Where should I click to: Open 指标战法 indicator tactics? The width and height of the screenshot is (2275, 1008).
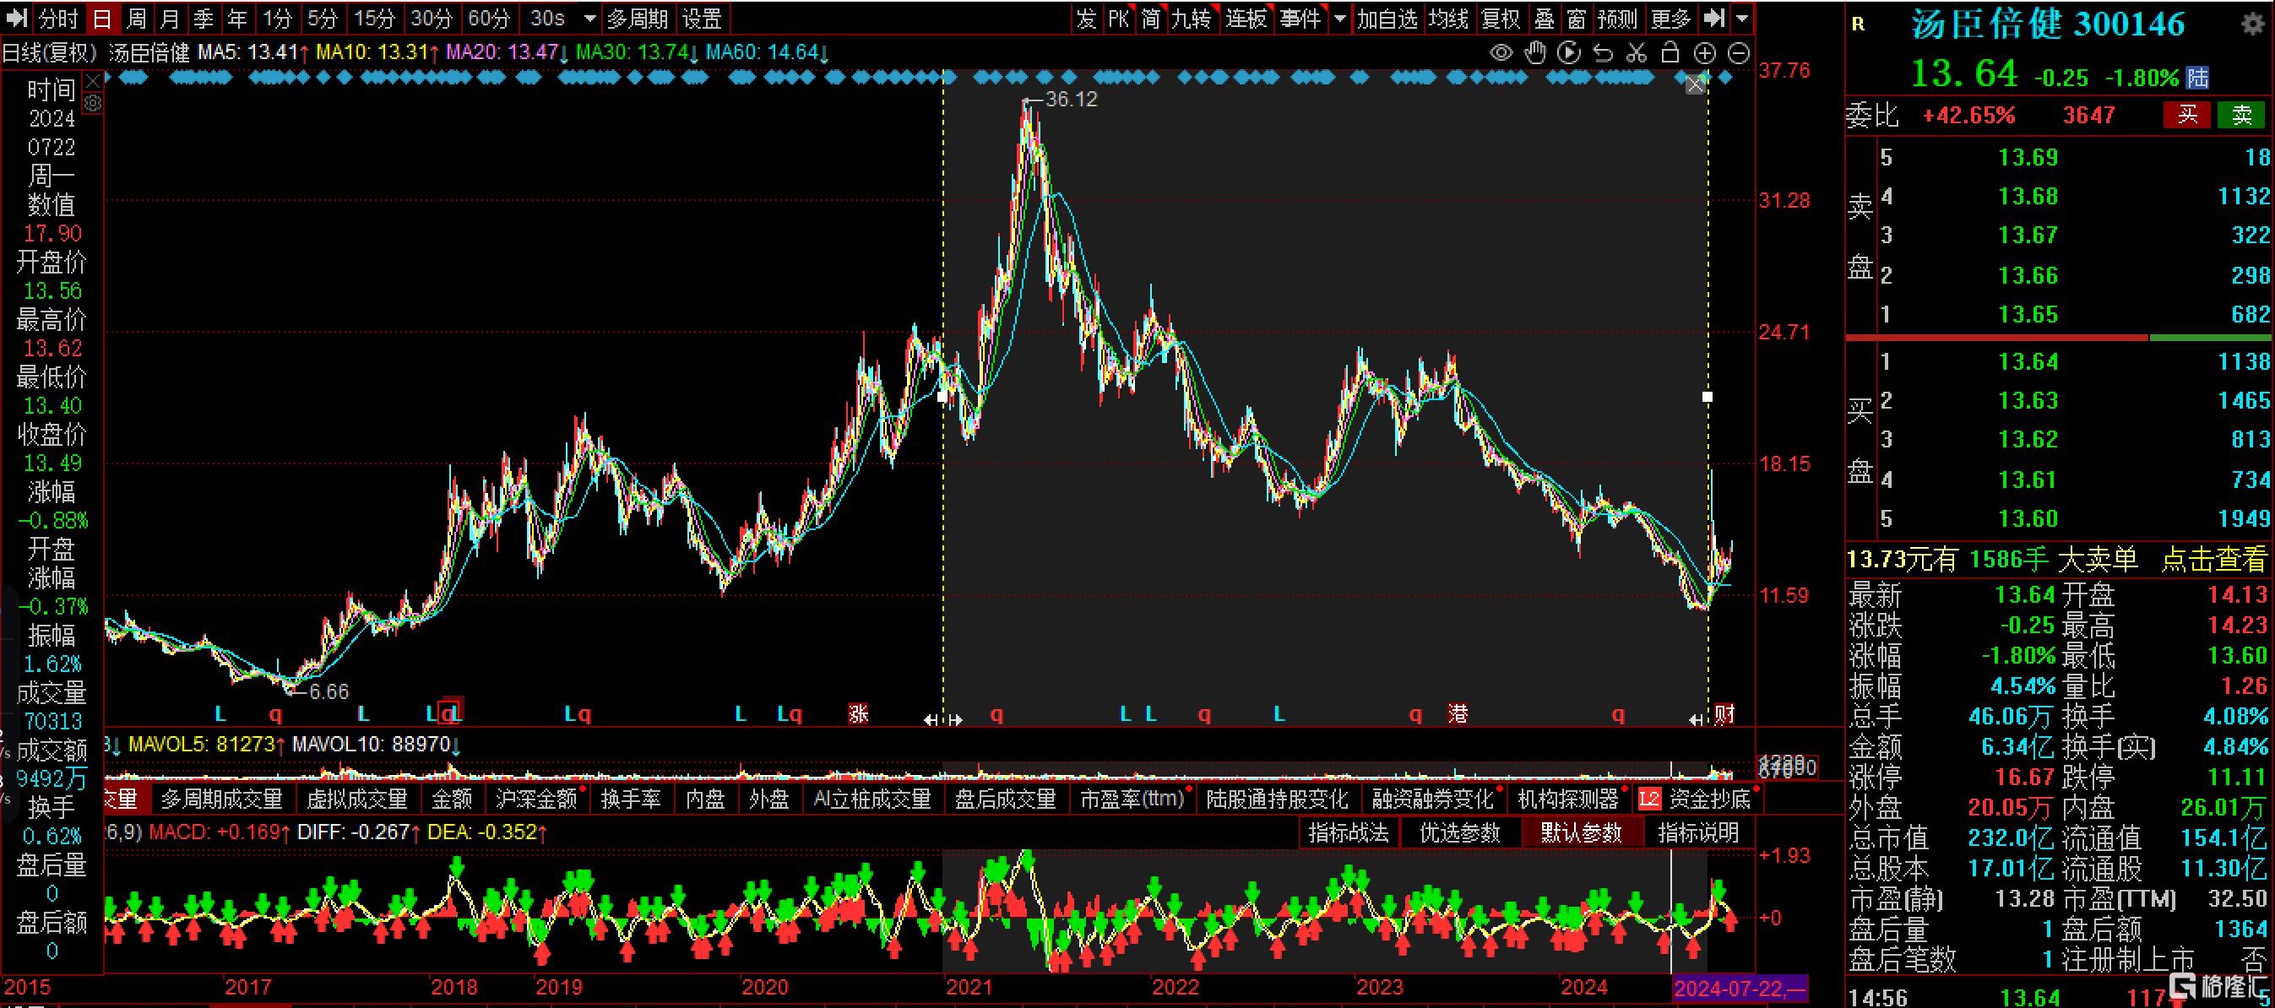click(x=1349, y=832)
